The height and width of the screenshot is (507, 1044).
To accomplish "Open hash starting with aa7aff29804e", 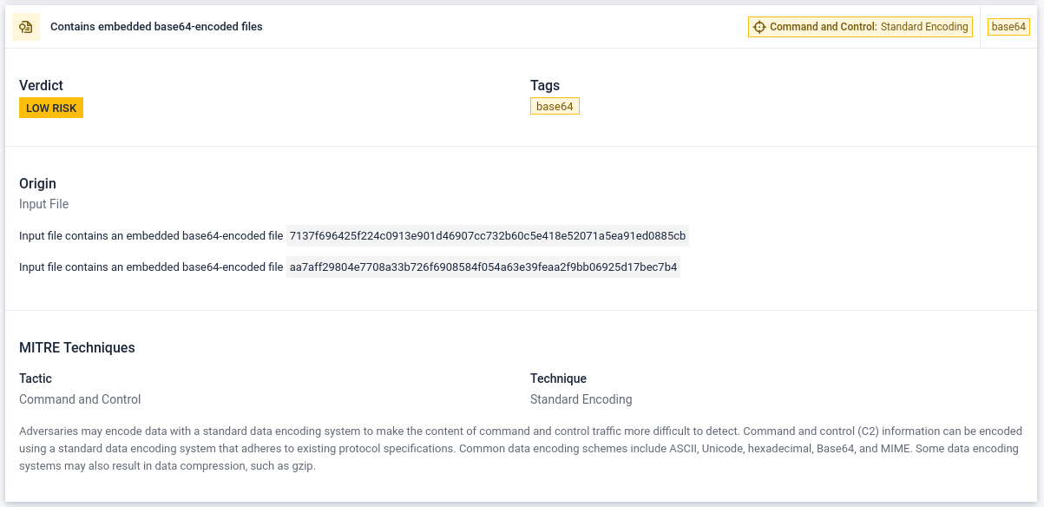I will click(x=483, y=267).
